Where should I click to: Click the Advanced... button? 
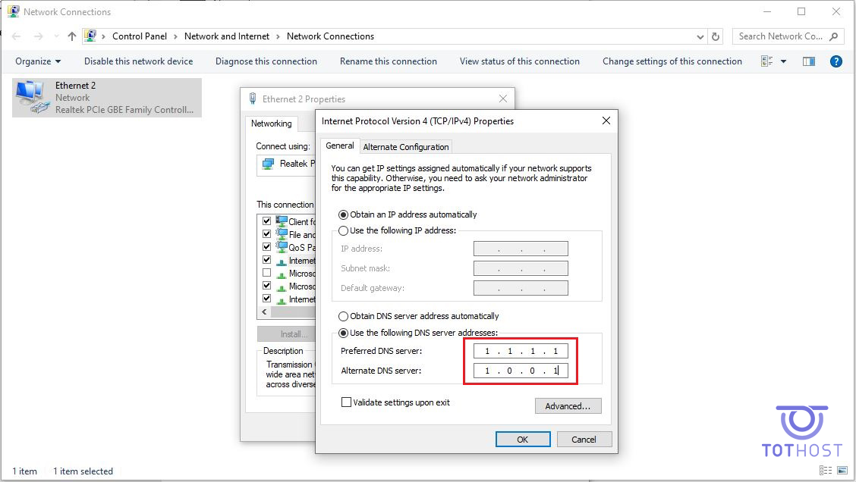pyautogui.click(x=568, y=406)
